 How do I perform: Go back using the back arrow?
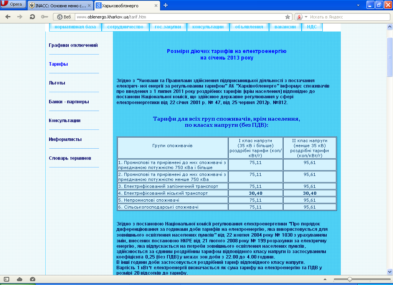click(8, 17)
